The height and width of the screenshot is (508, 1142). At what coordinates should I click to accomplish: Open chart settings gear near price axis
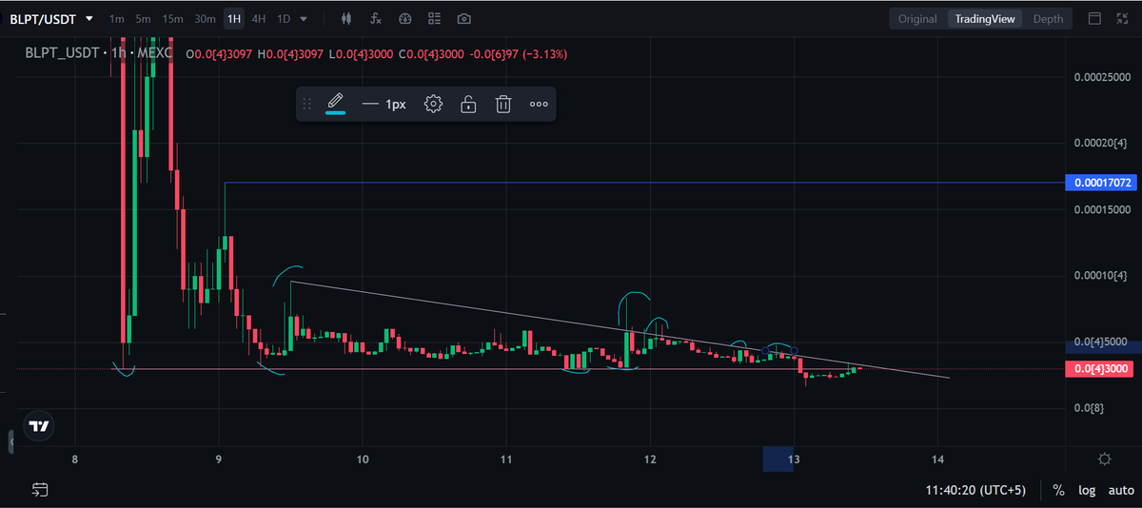coord(1104,459)
